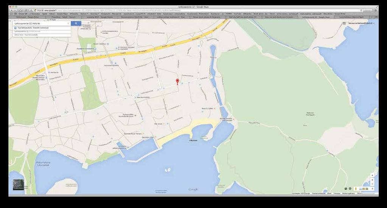Open the Yahoo! bookmark
The height and width of the screenshot is (208, 387).
[52, 14]
